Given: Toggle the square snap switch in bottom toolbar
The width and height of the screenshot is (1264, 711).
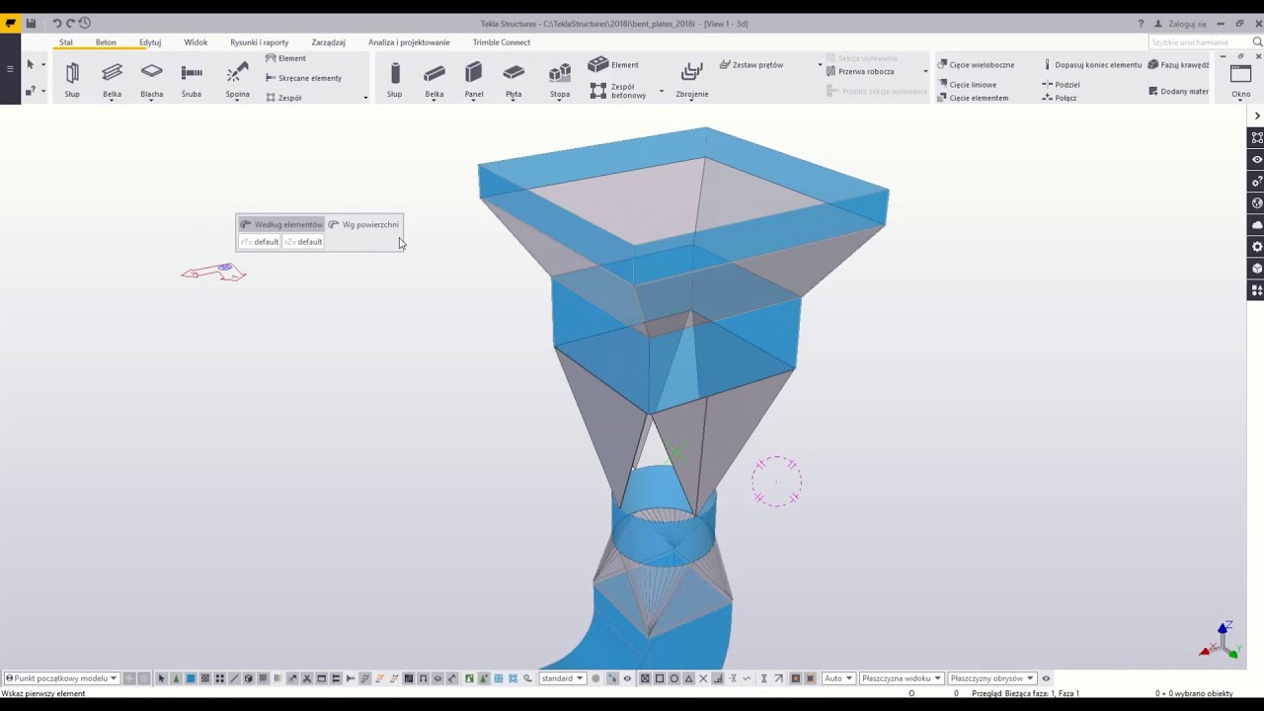Looking at the screenshot, I should (x=660, y=678).
